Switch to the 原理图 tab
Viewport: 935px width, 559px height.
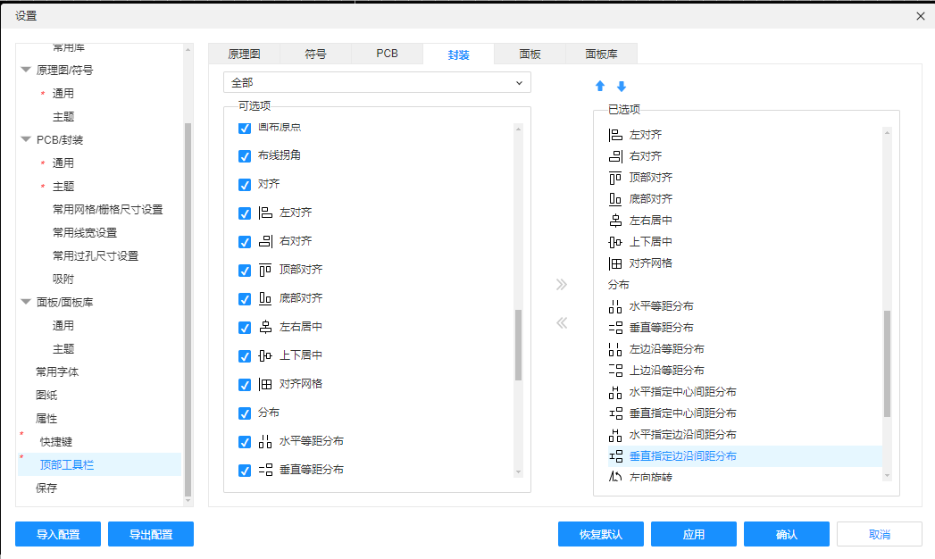pos(244,54)
